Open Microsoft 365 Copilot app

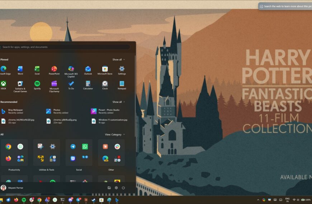(x=71, y=72)
